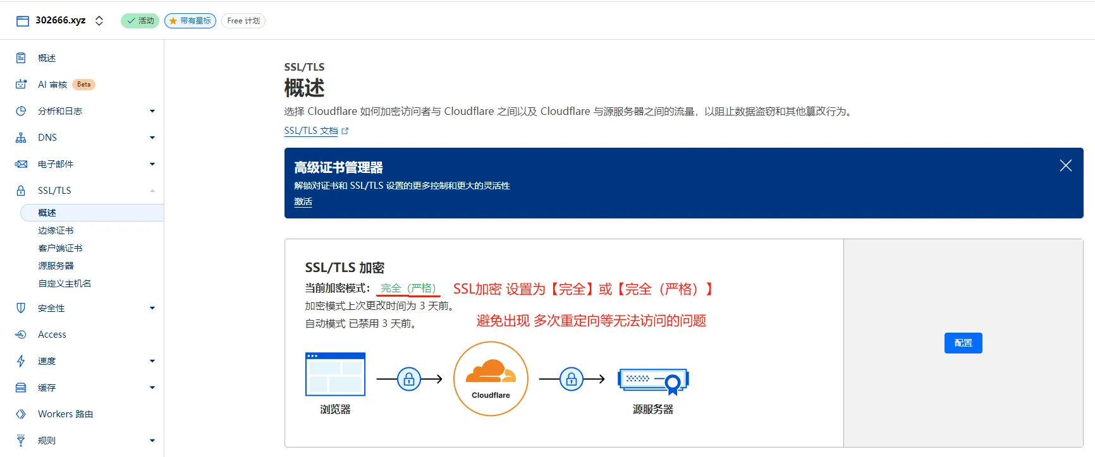Click the 高级证书管理器 banner heading
The image size is (1095, 457).
pyautogui.click(x=339, y=167)
